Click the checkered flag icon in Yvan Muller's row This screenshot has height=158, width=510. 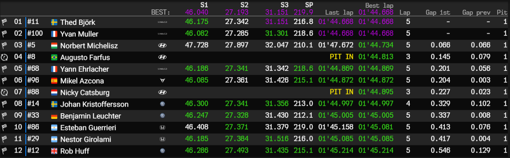[5, 34]
